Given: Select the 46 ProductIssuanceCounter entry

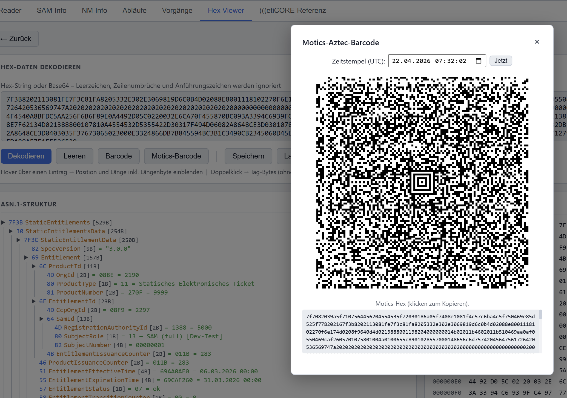Looking at the screenshot, I should pos(114,362).
